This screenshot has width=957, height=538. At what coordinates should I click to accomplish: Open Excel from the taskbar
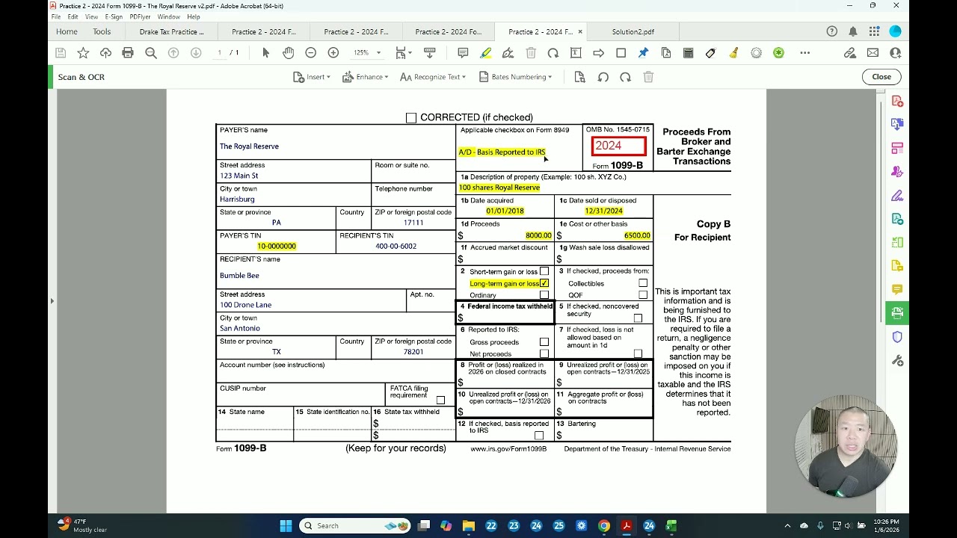[x=671, y=526]
